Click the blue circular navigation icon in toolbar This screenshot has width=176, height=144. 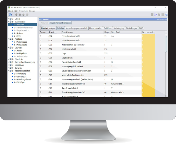pyautogui.click(x=10, y=15)
